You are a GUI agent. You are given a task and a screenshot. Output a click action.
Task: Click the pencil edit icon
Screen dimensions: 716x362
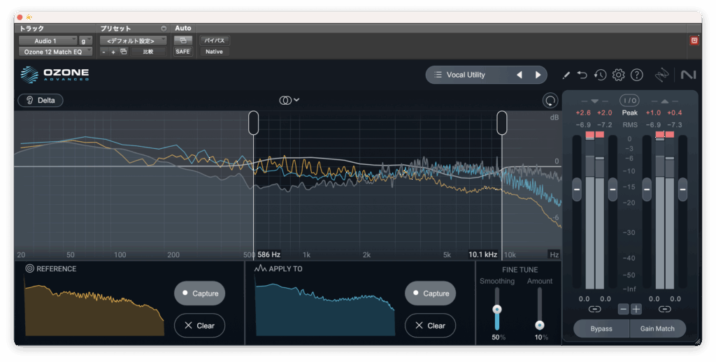(x=566, y=75)
